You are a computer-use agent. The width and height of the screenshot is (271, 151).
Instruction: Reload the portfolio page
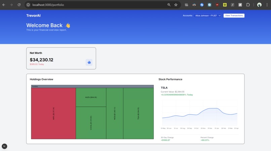pos(19,5)
